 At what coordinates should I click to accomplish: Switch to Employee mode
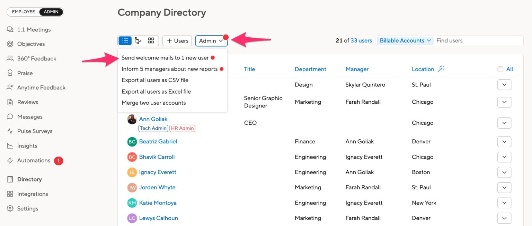[x=23, y=11]
